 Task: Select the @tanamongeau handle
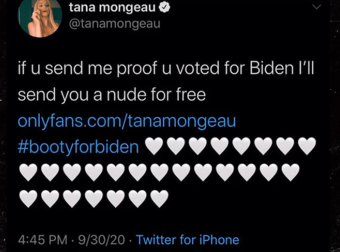[x=115, y=24]
